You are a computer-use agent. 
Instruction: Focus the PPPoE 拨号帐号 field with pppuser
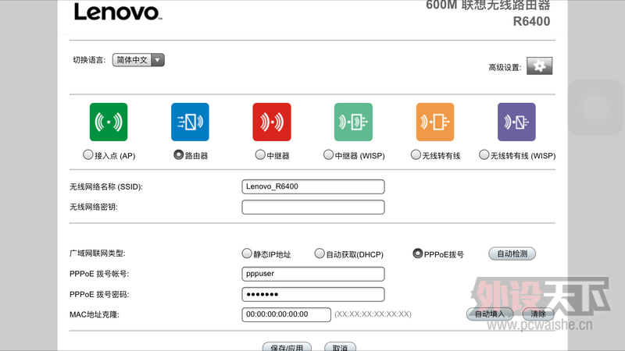click(313, 274)
